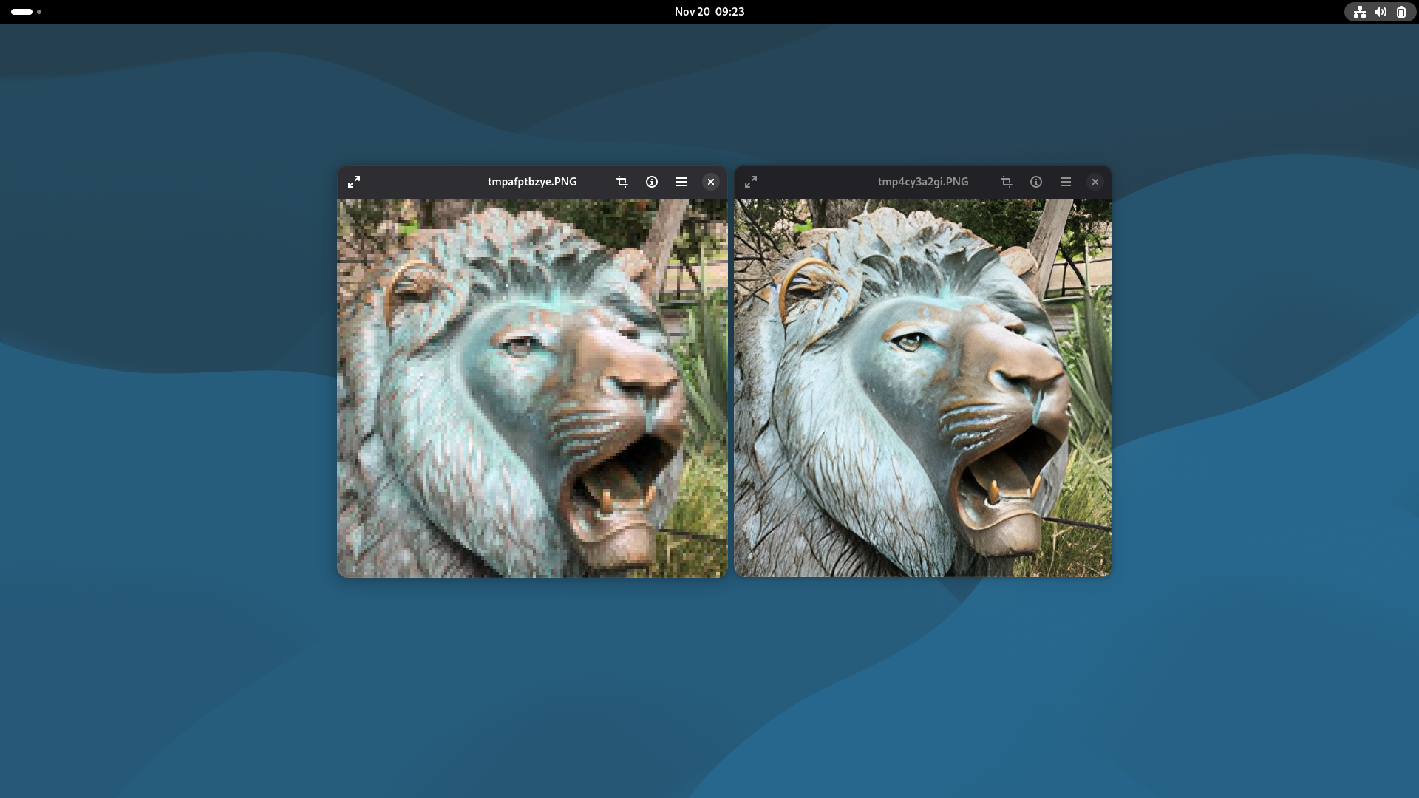Click the workspace indicator dot
The height and width of the screenshot is (798, 1419).
tap(39, 12)
